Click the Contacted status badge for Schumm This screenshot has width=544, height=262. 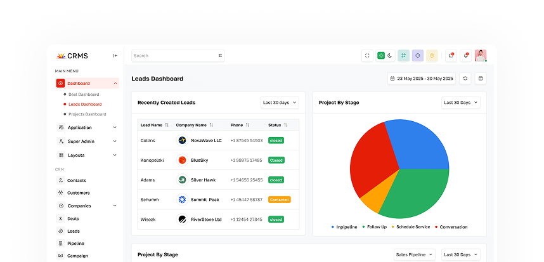[x=279, y=199]
